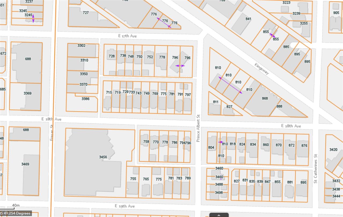Click the St Catherines St label

(315, 168)
